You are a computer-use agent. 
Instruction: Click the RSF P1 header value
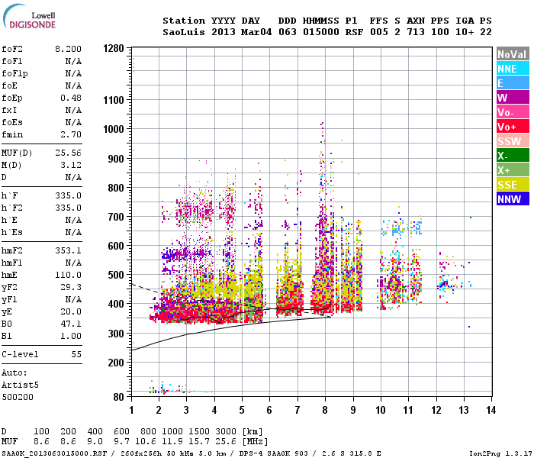click(354, 32)
